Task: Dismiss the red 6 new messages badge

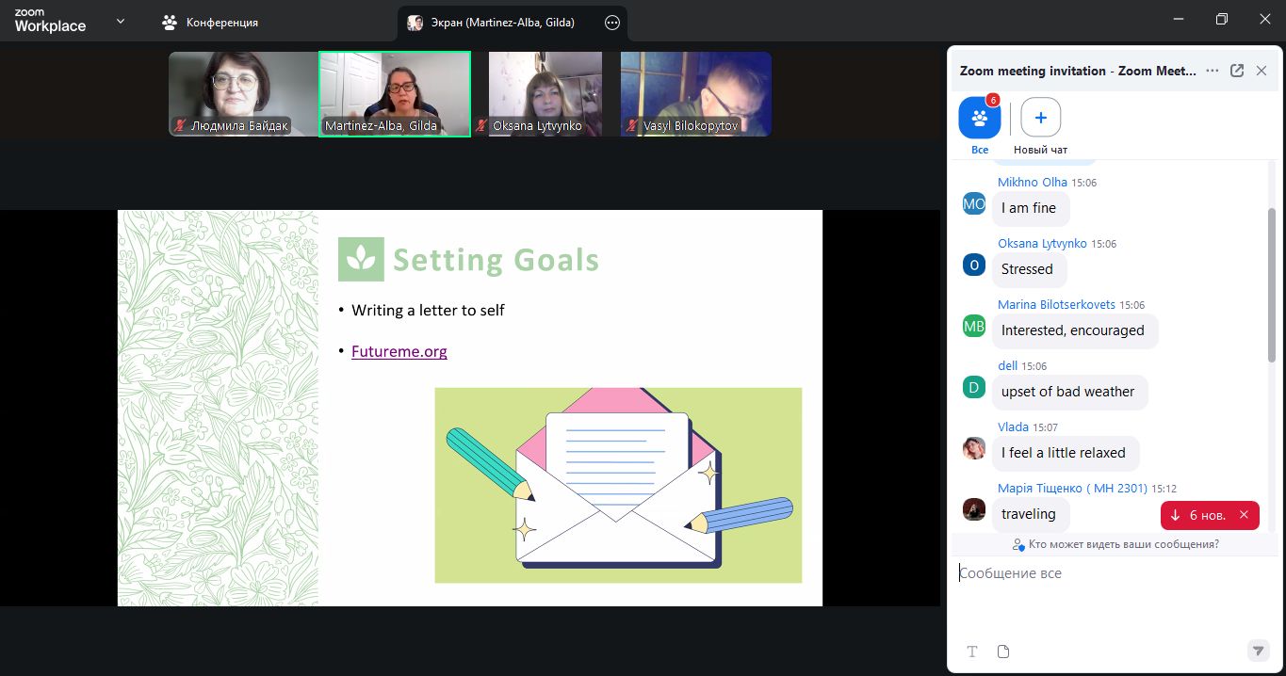Action: click(x=1244, y=515)
